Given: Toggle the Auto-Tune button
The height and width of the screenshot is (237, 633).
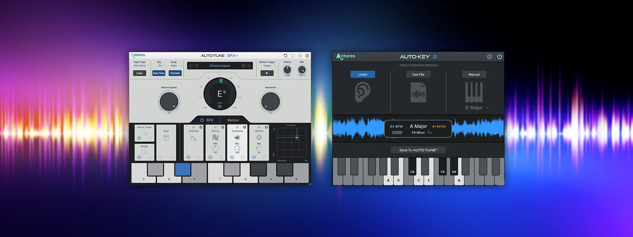Looking at the screenshot, I should [x=159, y=73].
